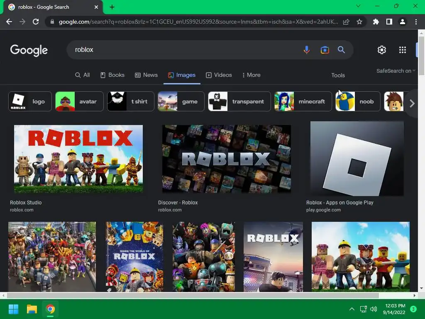Image resolution: width=425 pixels, height=319 pixels.
Task: Click the browser Forward arrow
Action: pyautogui.click(x=22, y=22)
